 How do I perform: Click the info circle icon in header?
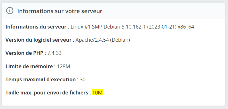click(10, 11)
